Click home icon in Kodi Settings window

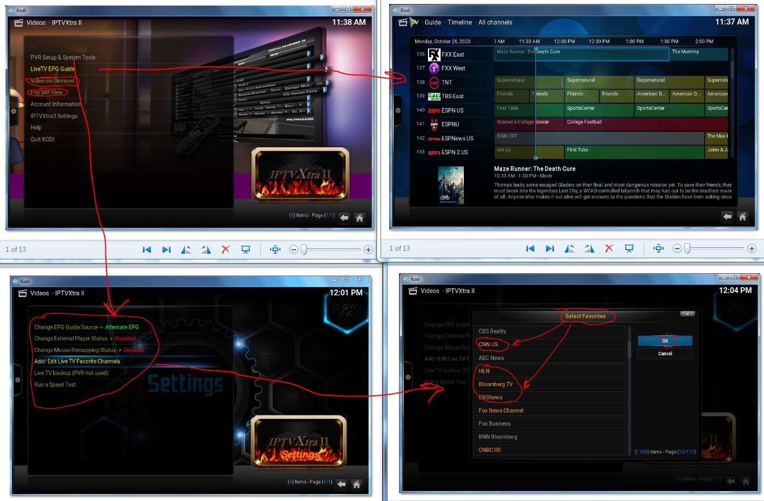coord(357,484)
